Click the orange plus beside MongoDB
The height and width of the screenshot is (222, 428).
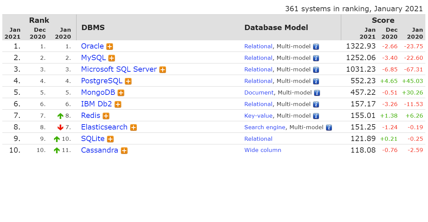(x=121, y=93)
